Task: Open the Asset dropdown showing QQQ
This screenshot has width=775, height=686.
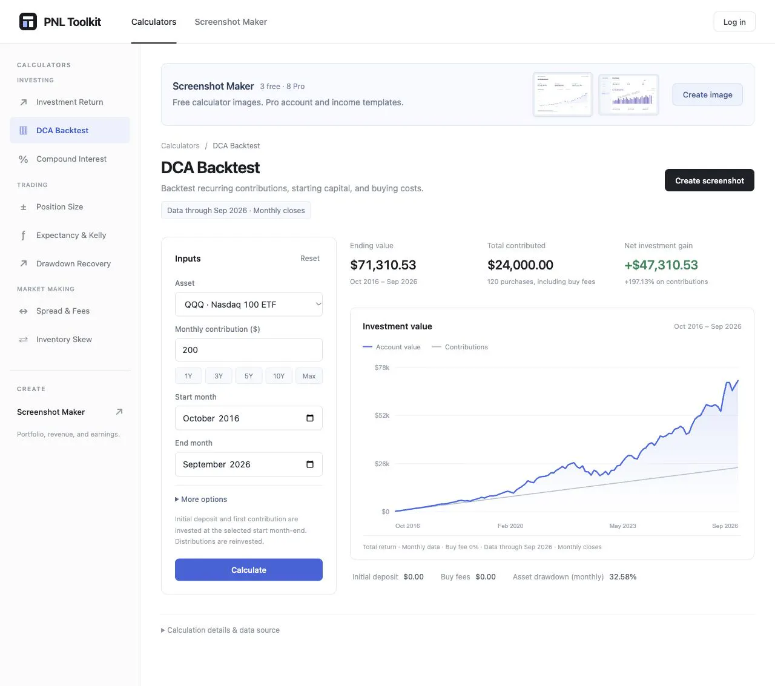Action: tap(249, 305)
